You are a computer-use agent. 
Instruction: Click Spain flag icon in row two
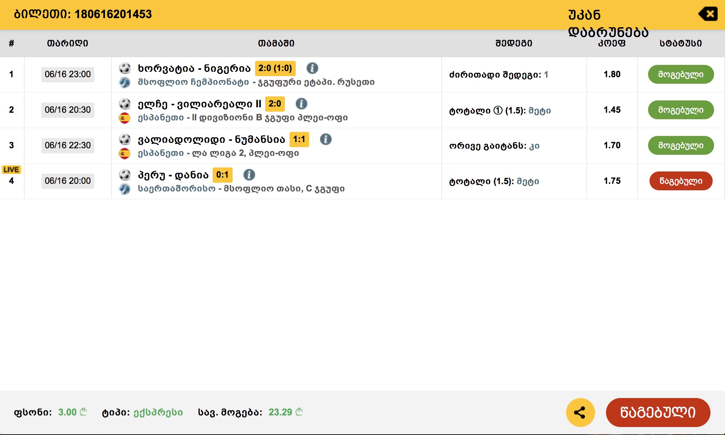point(124,118)
